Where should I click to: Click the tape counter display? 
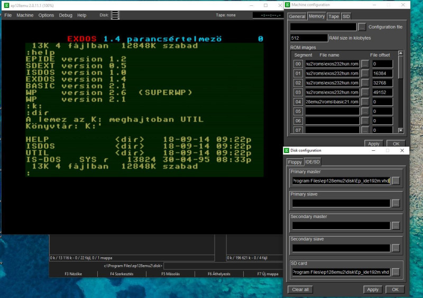(x=268, y=15)
